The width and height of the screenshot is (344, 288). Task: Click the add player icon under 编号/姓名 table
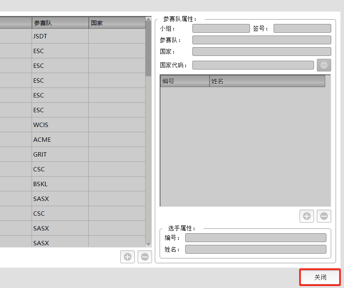(307, 216)
